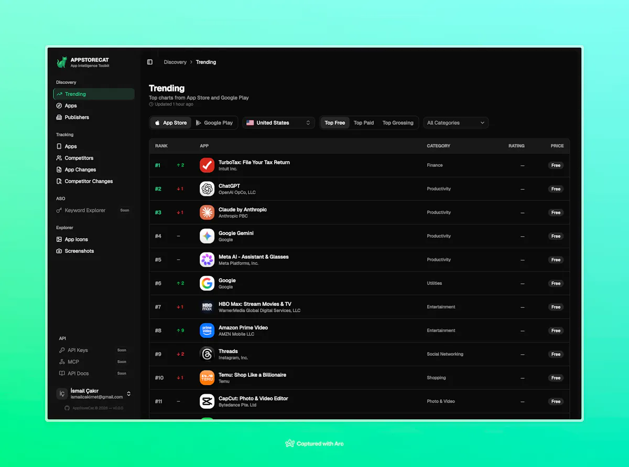Image resolution: width=629 pixels, height=467 pixels.
Task: Click the Discovery breadcrumb link
Action: click(x=175, y=62)
